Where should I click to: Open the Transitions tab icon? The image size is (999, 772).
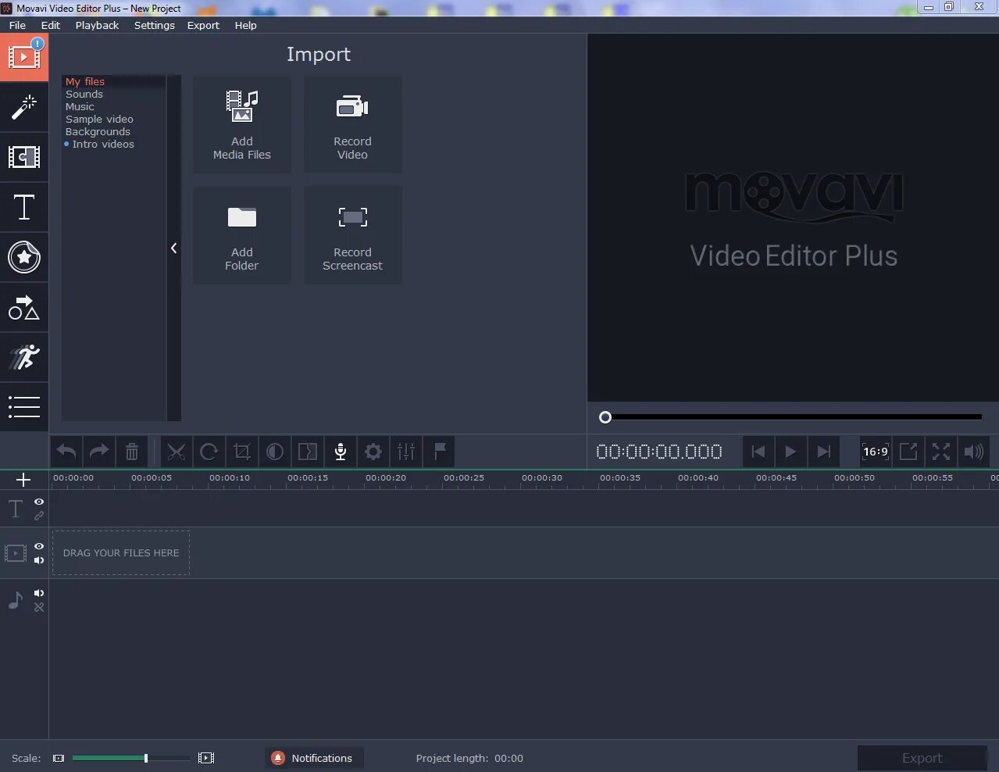pyautogui.click(x=24, y=157)
